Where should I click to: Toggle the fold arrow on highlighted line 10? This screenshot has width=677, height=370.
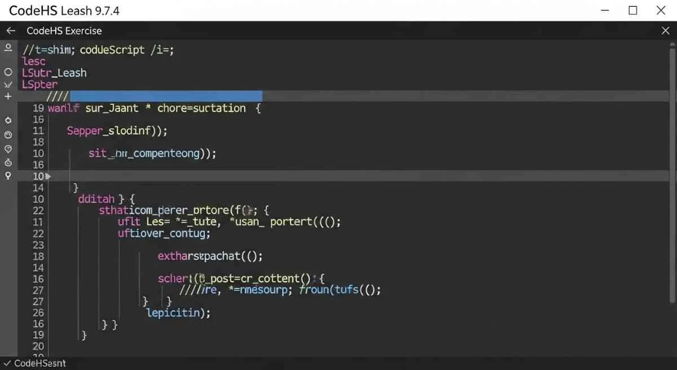48,176
